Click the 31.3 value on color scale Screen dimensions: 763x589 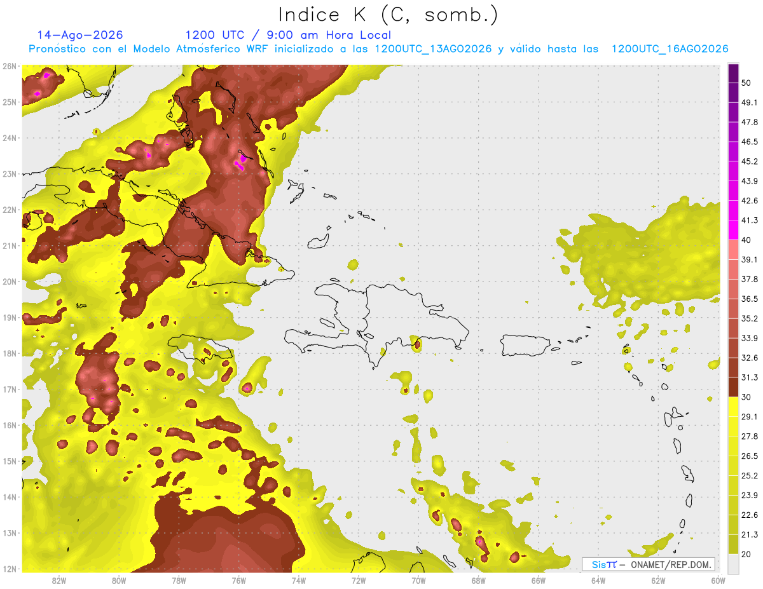[749, 377]
